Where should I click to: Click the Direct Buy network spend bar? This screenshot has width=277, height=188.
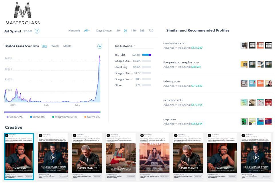tap(147, 67)
